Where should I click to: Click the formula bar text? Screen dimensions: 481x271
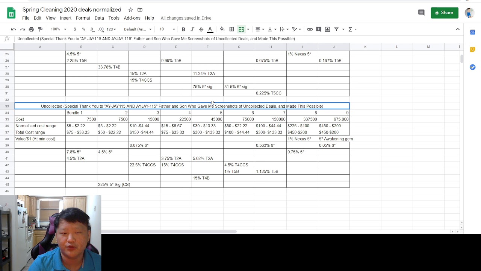tap(156, 39)
